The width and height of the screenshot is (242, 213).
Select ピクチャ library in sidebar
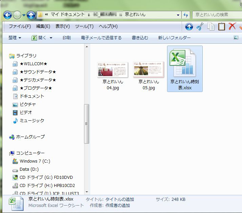click(27, 104)
